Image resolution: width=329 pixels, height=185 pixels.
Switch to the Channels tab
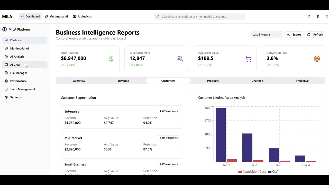[258, 81]
